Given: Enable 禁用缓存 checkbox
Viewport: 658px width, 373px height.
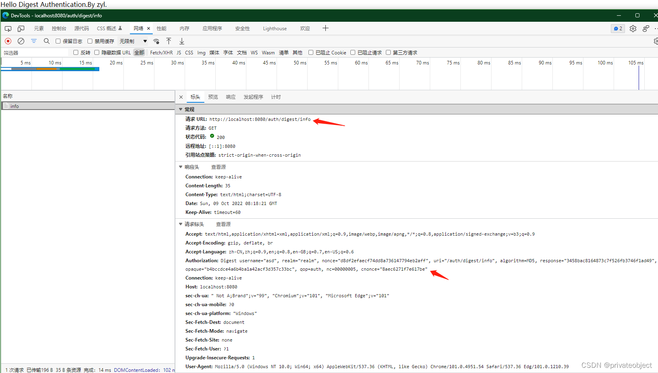Looking at the screenshot, I should click(90, 41).
